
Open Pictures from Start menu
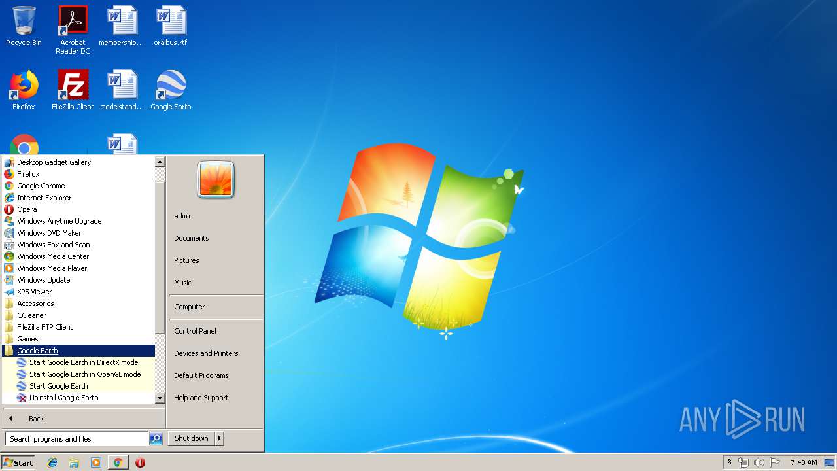tap(215, 260)
